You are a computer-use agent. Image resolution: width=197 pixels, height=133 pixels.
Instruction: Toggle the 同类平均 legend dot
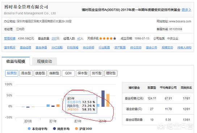coord(54,129)
